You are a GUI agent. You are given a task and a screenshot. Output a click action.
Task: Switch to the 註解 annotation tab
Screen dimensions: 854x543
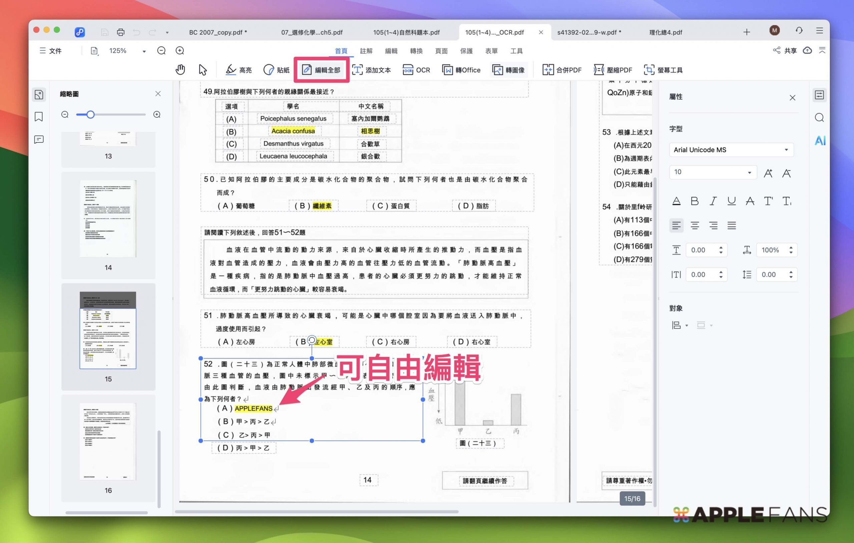[x=366, y=51]
